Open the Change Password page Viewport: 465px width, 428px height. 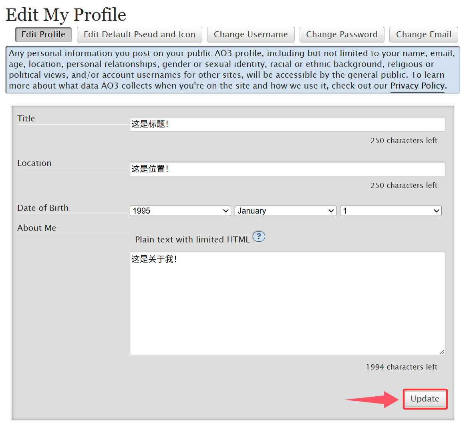[342, 34]
